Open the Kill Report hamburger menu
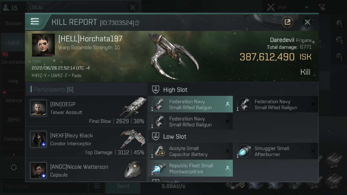The height and width of the screenshot is (195, 347). tap(35, 22)
